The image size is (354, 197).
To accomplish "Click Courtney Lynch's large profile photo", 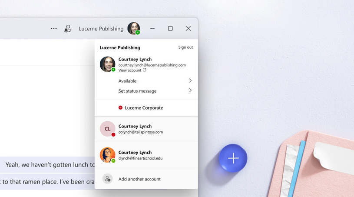I will coord(107,64).
